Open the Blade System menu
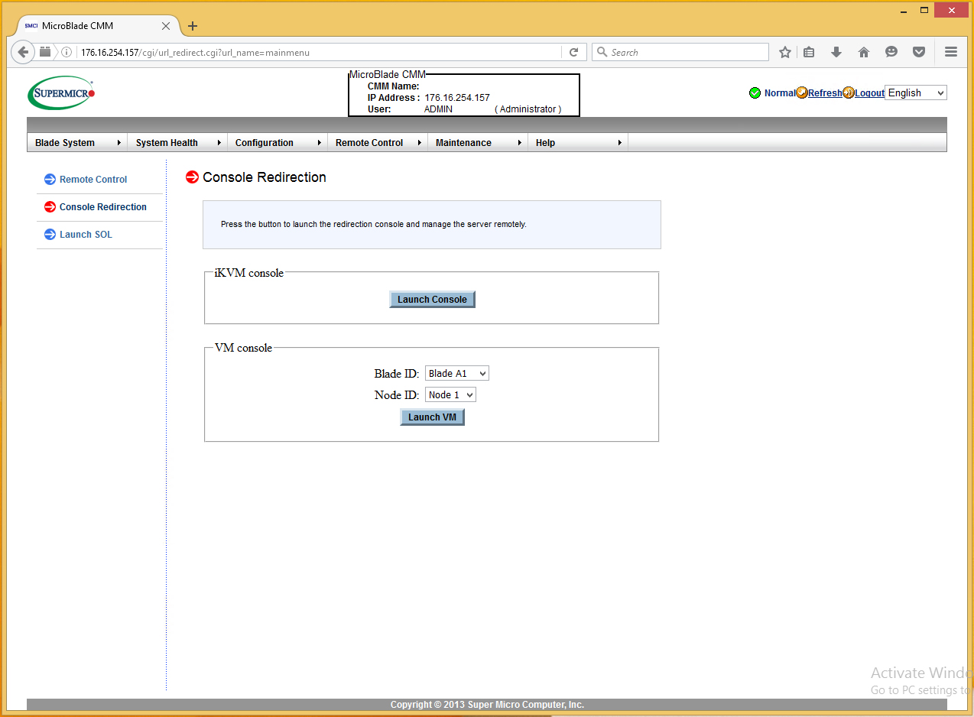Viewport: 974px width, 717px height. [x=77, y=143]
